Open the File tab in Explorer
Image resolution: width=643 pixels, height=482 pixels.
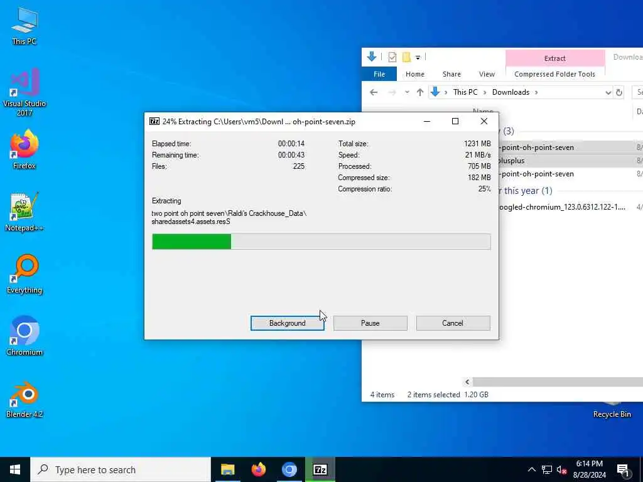[x=379, y=74]
